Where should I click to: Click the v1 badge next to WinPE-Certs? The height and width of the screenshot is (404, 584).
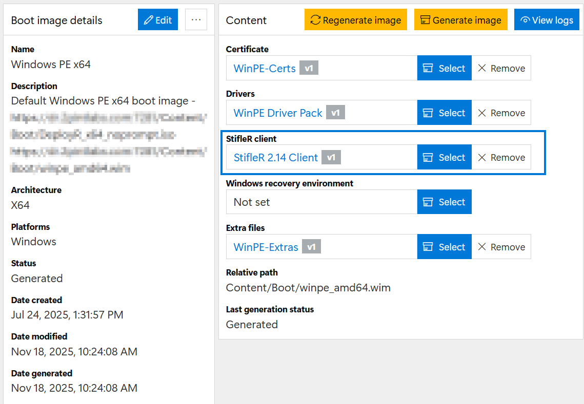[309, 68]
